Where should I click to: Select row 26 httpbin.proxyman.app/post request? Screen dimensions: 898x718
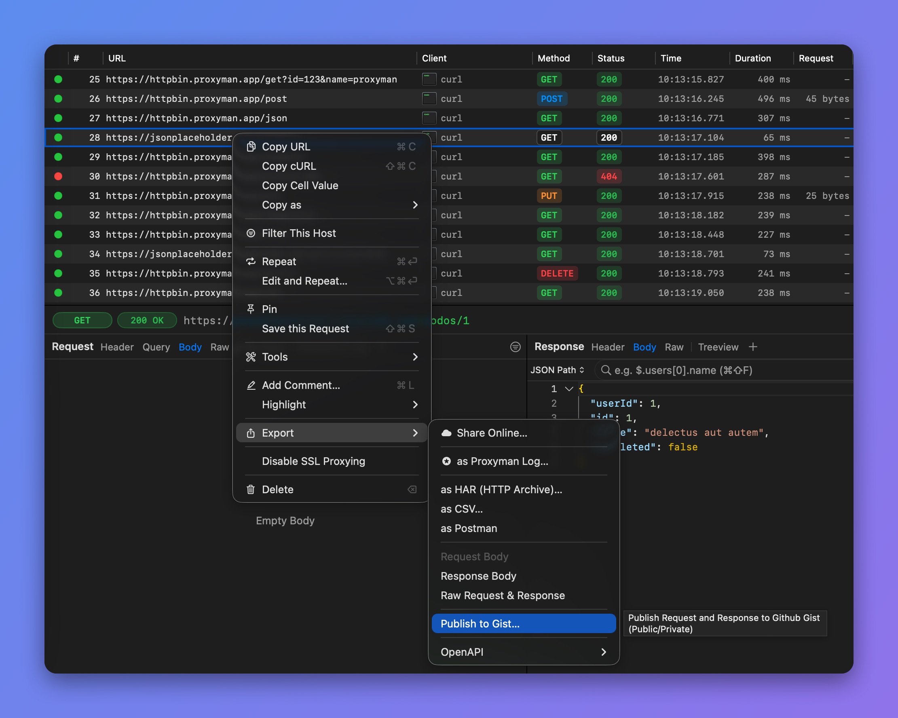click(x=448, y=99)
